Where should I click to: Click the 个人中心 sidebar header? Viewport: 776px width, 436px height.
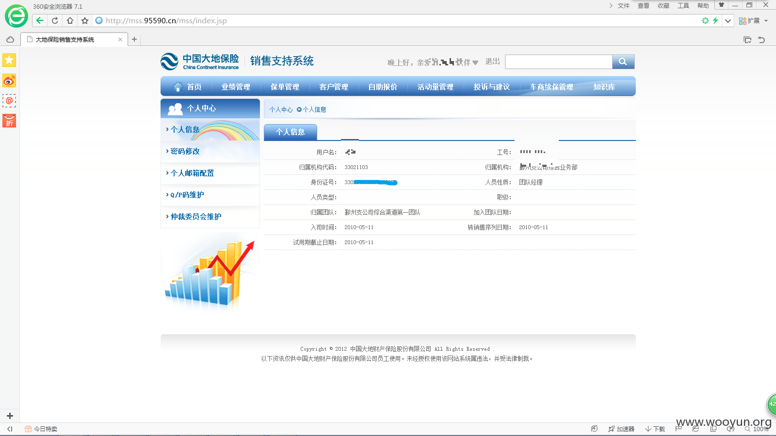(x=210, y=108)
